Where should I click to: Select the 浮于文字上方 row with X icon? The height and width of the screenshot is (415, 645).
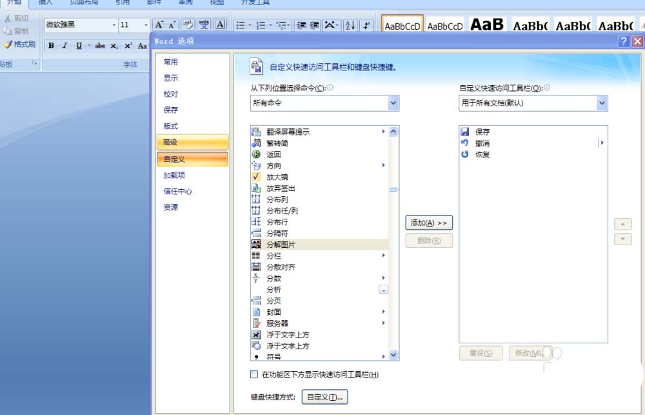point(319,335)
